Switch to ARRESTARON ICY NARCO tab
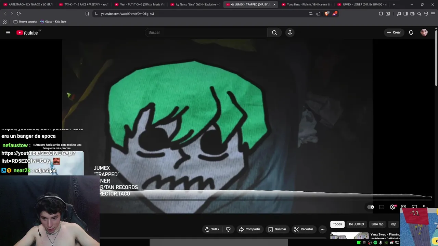The height and width of the screenshot is (246, 438). 28,4
